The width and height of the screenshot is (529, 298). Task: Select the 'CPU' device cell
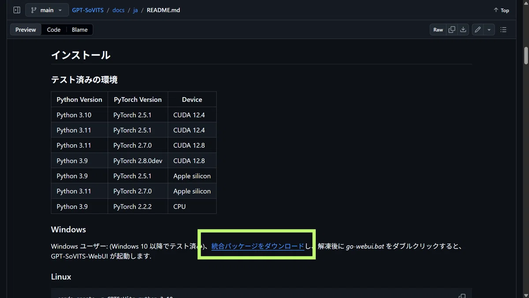coord(192,206)
